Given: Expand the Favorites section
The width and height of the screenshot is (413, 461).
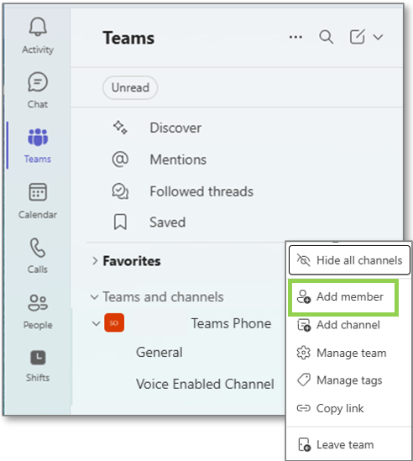Looking at the screenshot, I should 95,261.
